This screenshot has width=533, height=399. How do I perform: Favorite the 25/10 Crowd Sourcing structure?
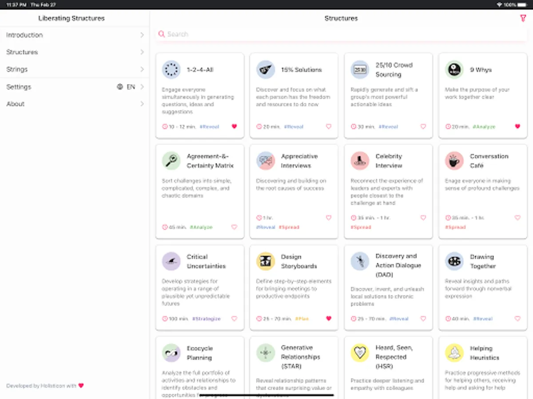click(x=423, y=126)
